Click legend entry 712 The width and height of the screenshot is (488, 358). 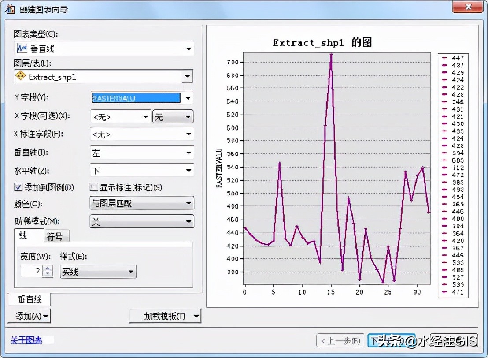pos(453,168)
